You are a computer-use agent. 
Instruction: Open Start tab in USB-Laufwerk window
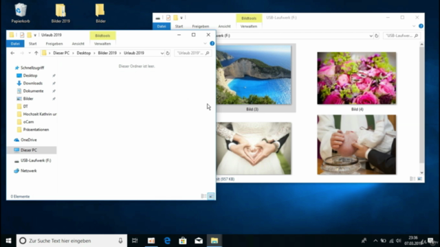click(179, 26)
